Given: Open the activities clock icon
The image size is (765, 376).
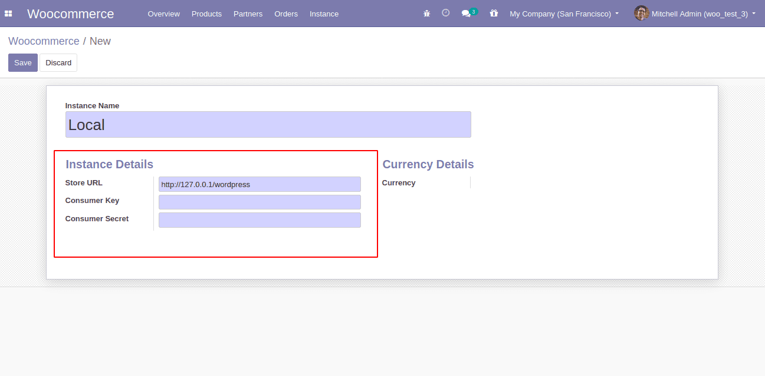Looking at the screenshot, I should click(x=446, y=13).
